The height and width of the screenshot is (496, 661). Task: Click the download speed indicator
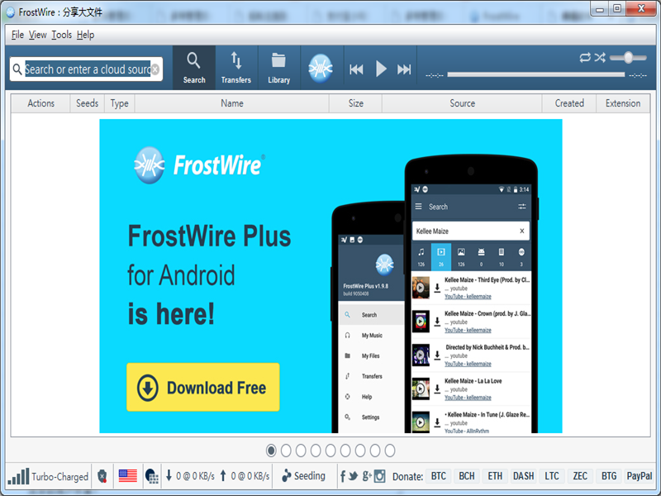190,476
